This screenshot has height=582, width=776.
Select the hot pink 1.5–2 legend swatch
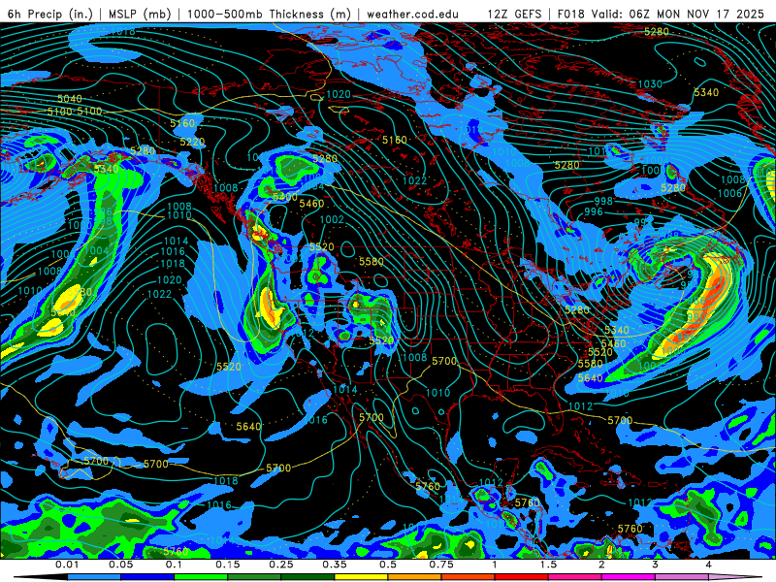point(575,577)
